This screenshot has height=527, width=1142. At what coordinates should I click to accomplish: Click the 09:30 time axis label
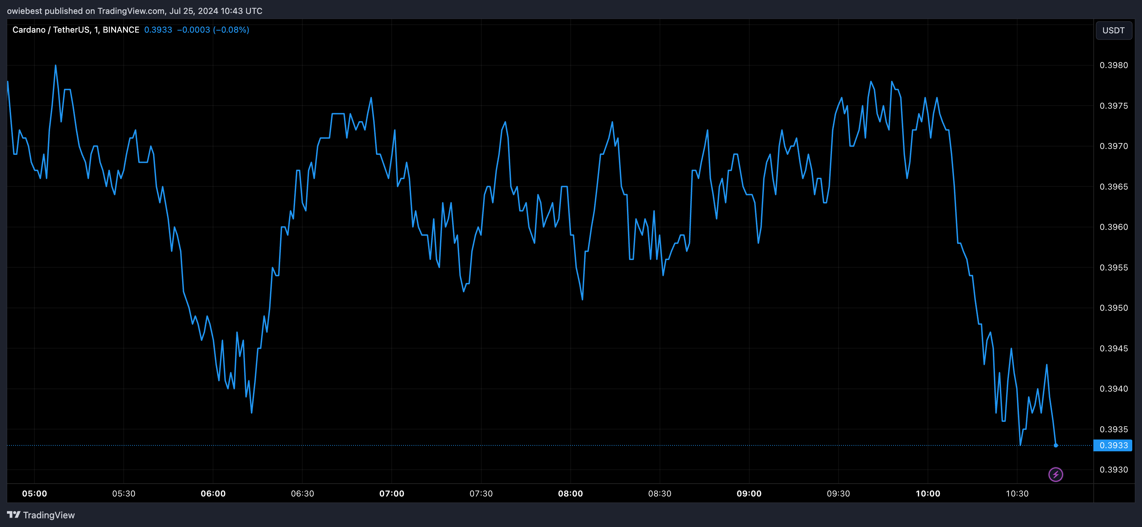pos(838,493)
